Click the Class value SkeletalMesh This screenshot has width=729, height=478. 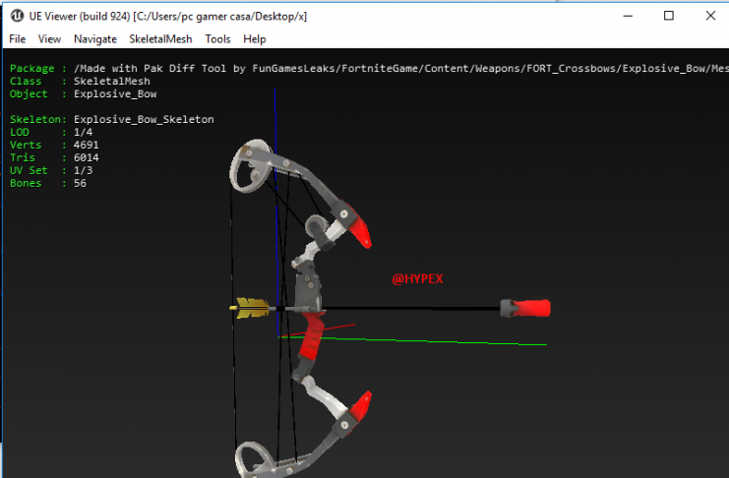coord(111,82)
